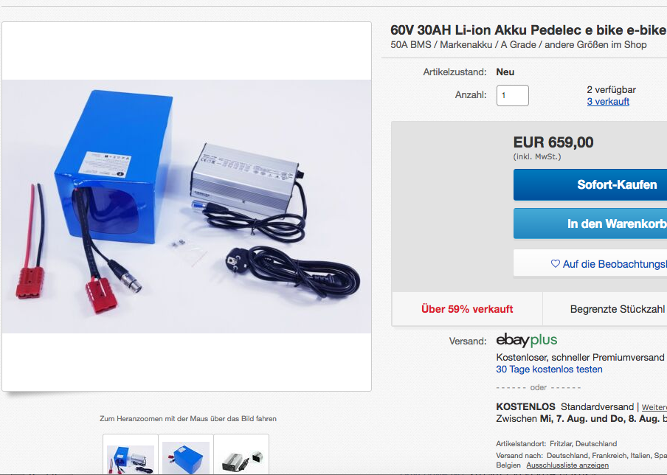Click the EUR 659,00 price

pyautogui.click(x=553, y=142)
